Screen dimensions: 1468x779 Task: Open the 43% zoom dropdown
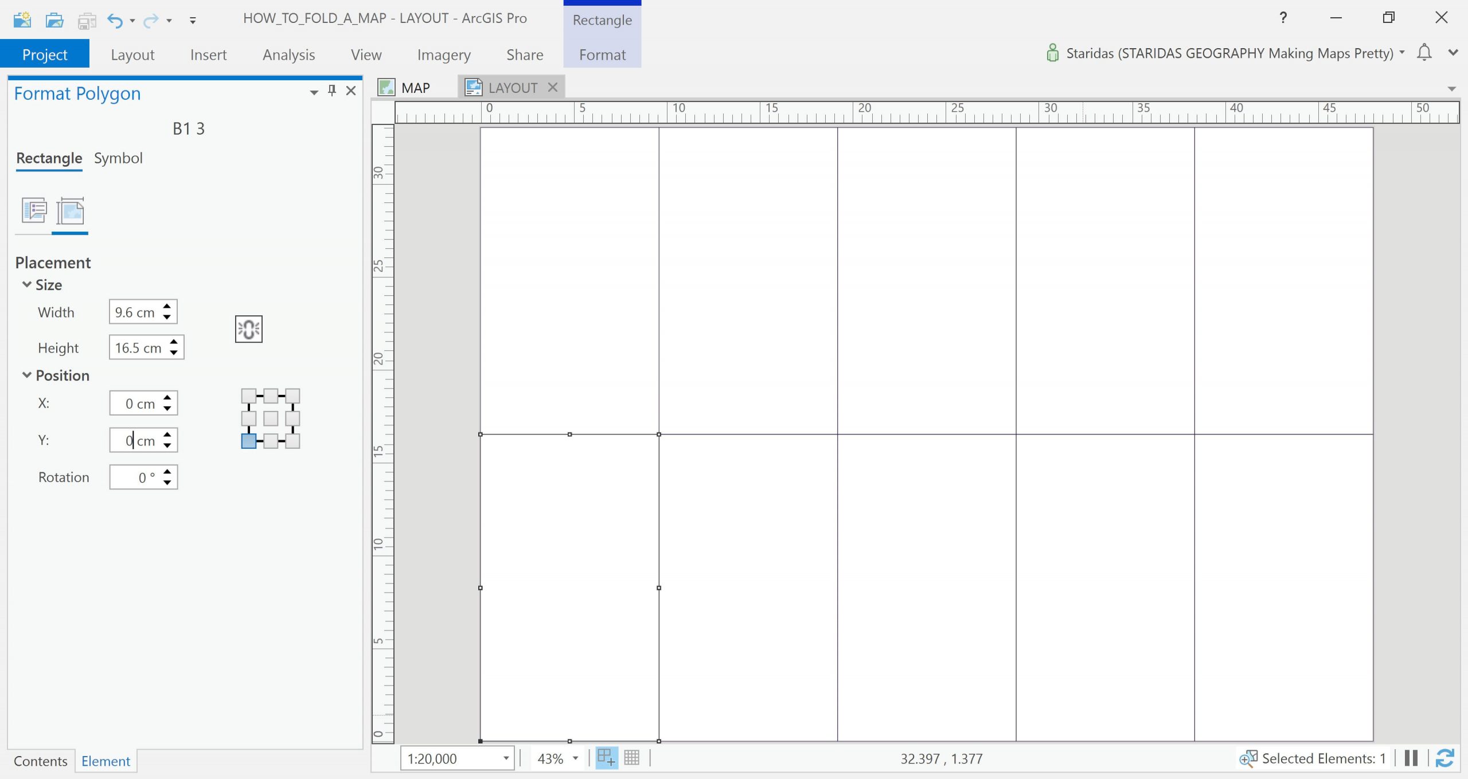coord(575,758)
